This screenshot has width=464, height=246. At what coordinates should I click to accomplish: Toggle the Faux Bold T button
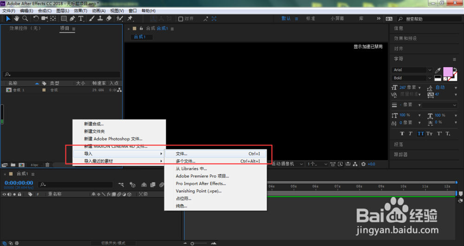tap(402, 133)
